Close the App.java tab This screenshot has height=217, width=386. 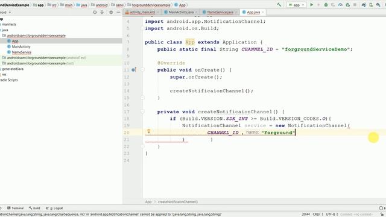(x=263, y=12)
